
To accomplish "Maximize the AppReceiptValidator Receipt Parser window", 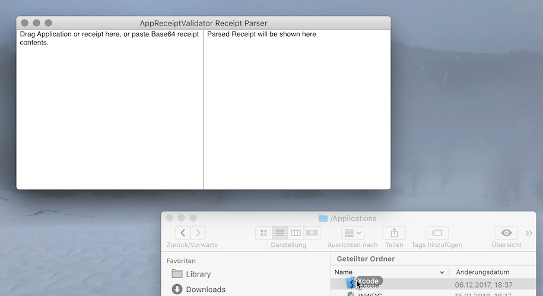I will (x=49, y=23).
